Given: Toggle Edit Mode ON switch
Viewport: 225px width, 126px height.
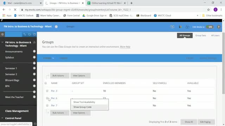Looking at the screenshot, I should [210, 27].
